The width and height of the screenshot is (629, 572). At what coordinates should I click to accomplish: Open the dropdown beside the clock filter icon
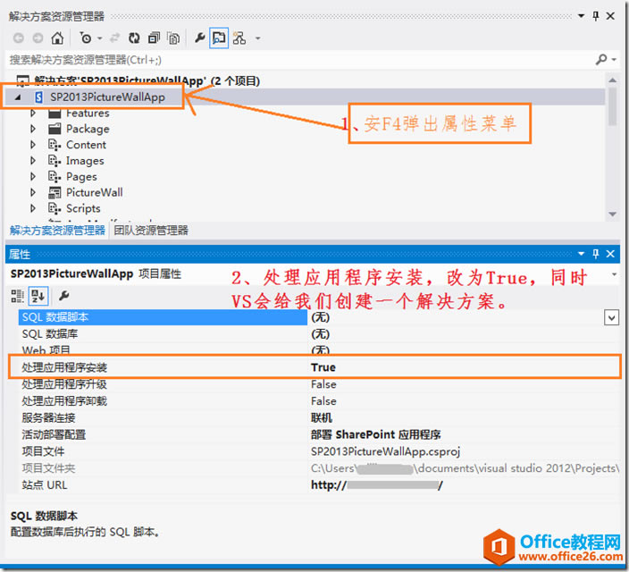pyautogui.click(x=100, y=38)
